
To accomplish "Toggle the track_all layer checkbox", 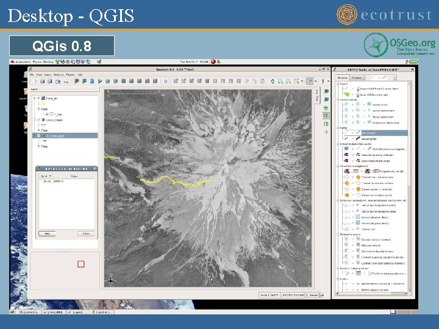I will (38, 98).
